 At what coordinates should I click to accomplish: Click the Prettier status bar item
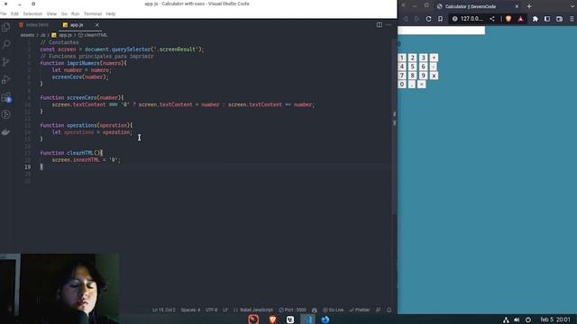pyautogui.click(x=360, y=310)
